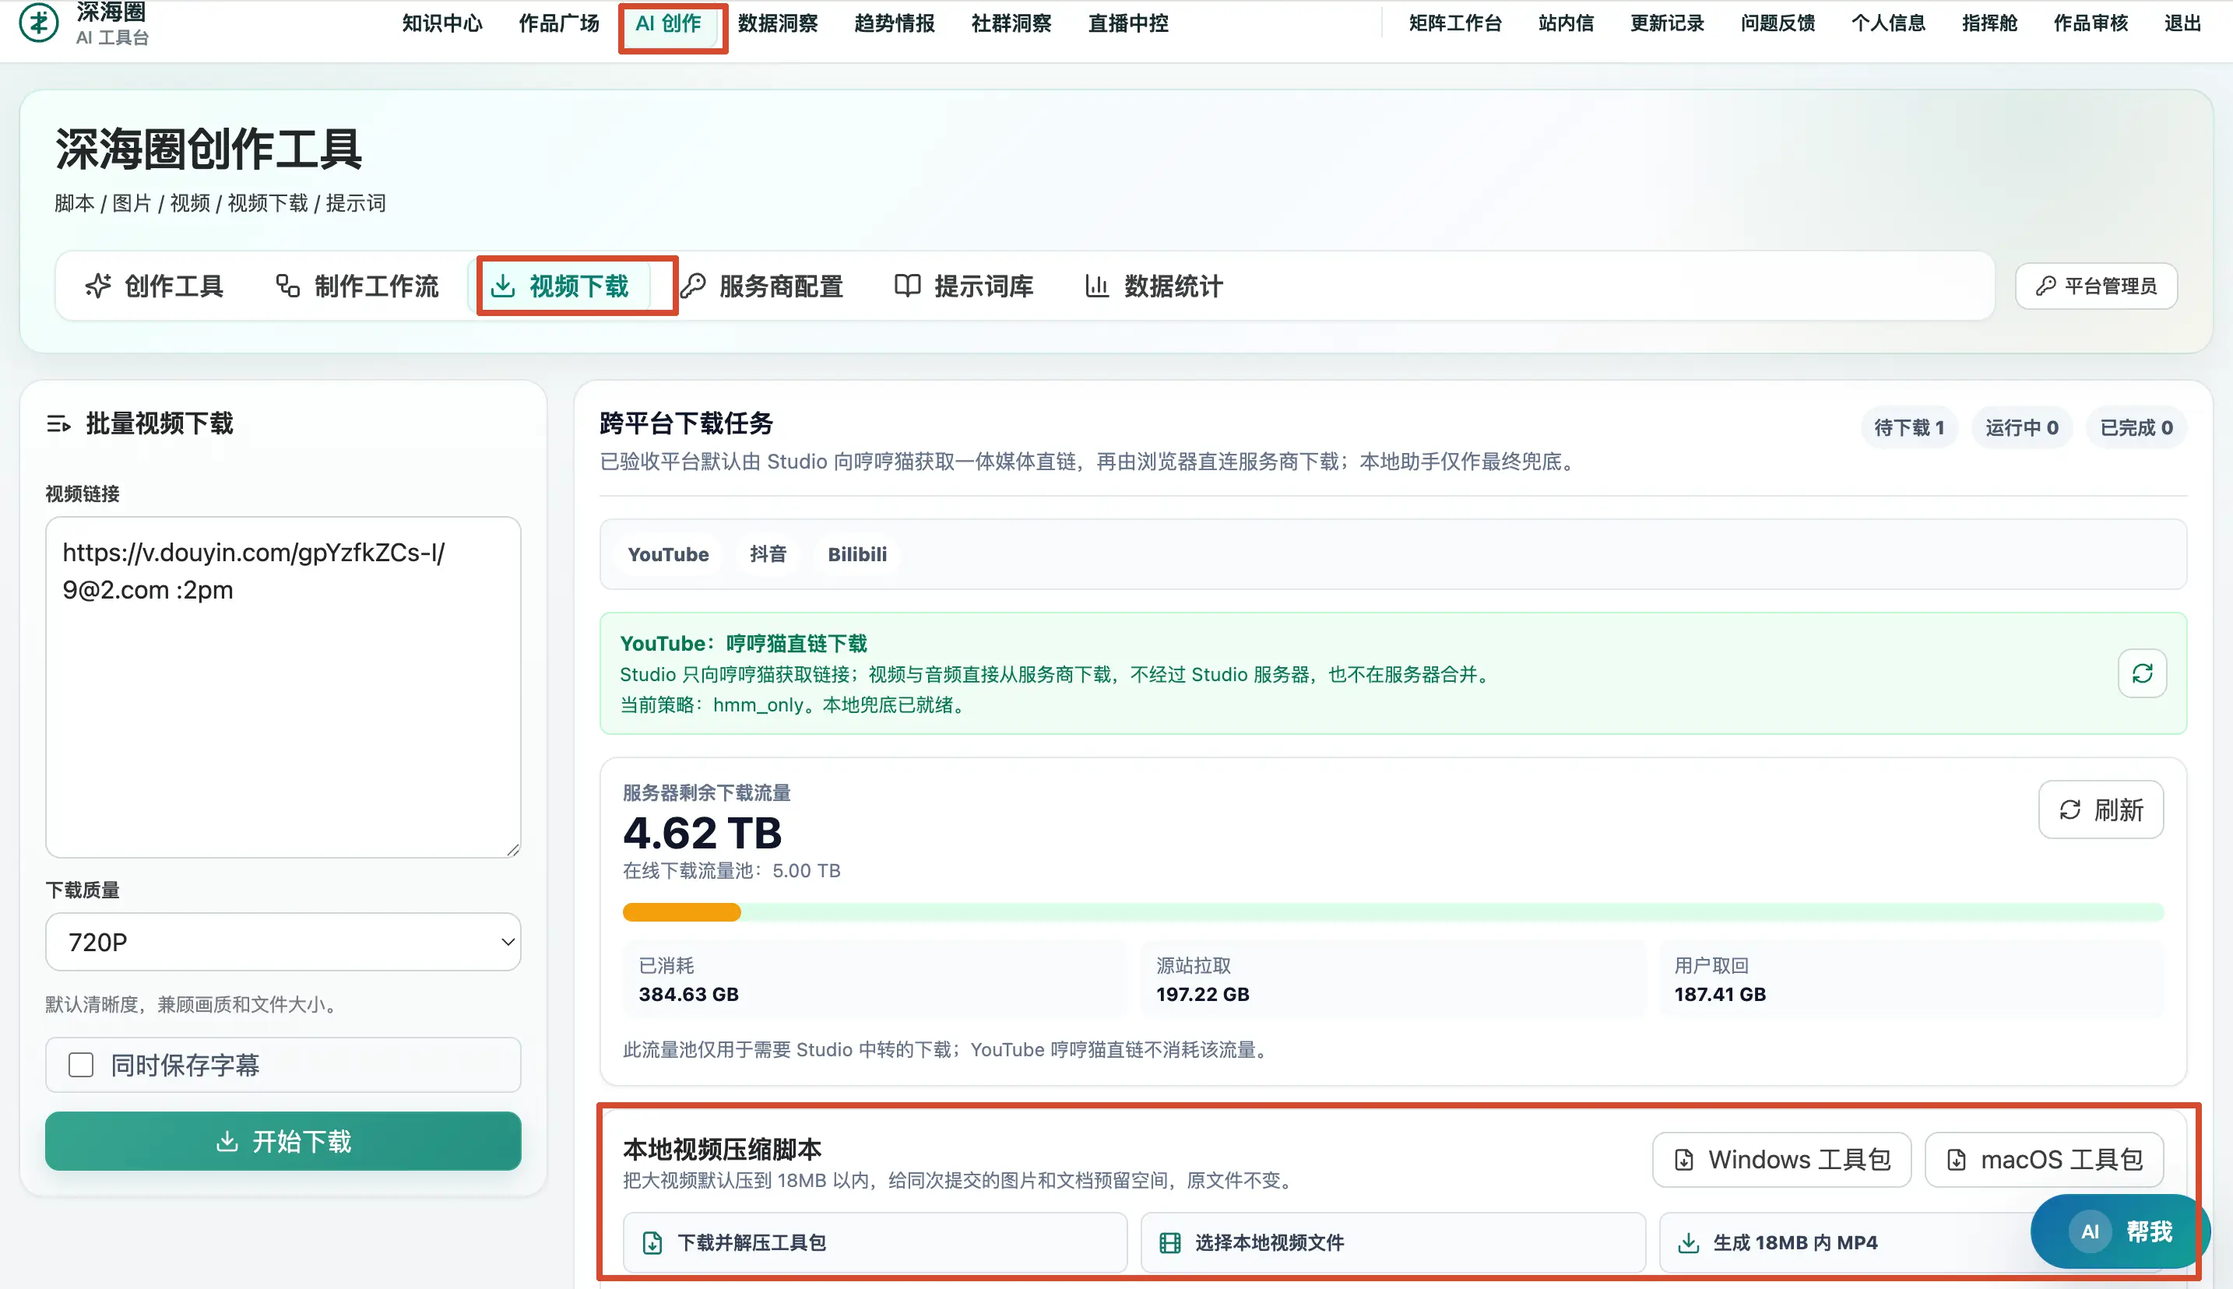Click the refresh icon in 刷新 button
The image size is (2233, 1289).
(x=2070, y=810)
